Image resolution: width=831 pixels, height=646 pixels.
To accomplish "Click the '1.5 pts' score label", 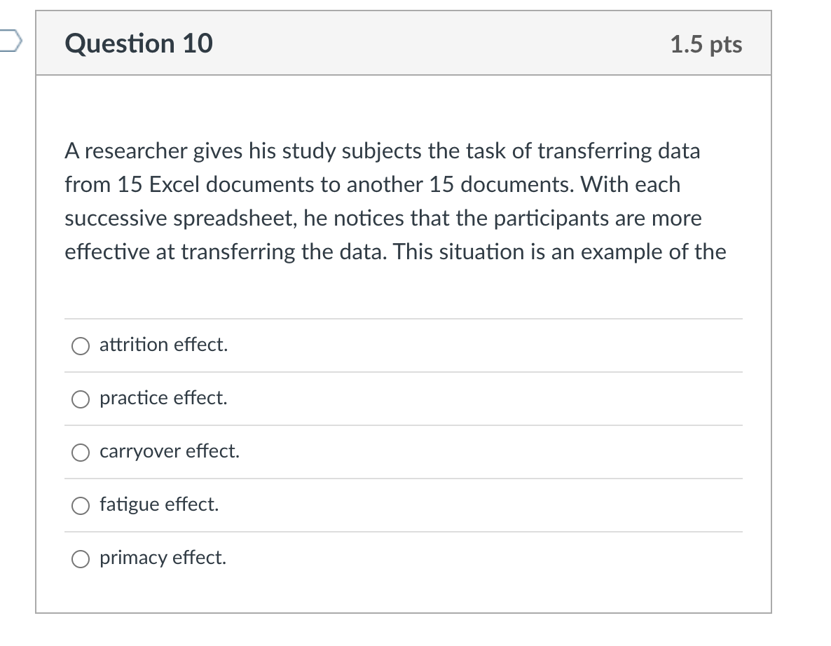I will point(706,44).
